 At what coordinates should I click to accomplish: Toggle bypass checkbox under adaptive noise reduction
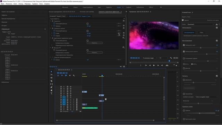click(x=87, y=41)
